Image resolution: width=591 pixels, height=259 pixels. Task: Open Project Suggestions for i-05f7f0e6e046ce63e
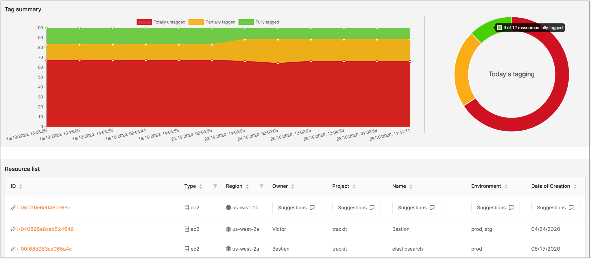[356, 208]
